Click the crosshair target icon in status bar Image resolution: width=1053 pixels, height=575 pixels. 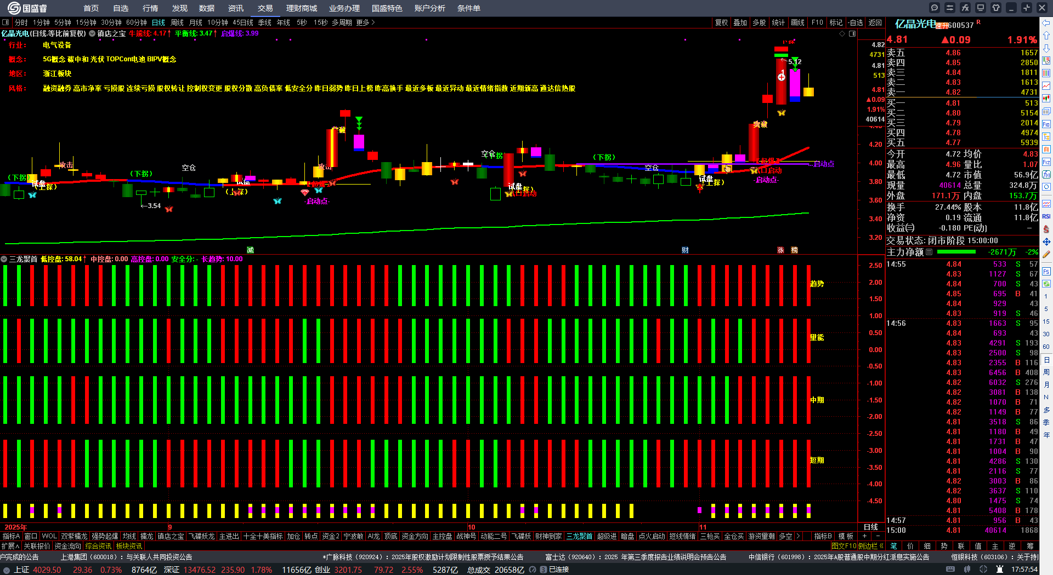983,570
